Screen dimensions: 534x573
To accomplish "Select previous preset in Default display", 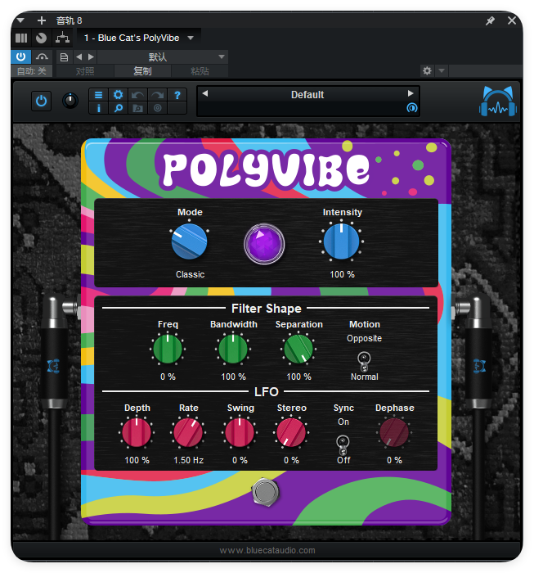I will click(205, 93).
